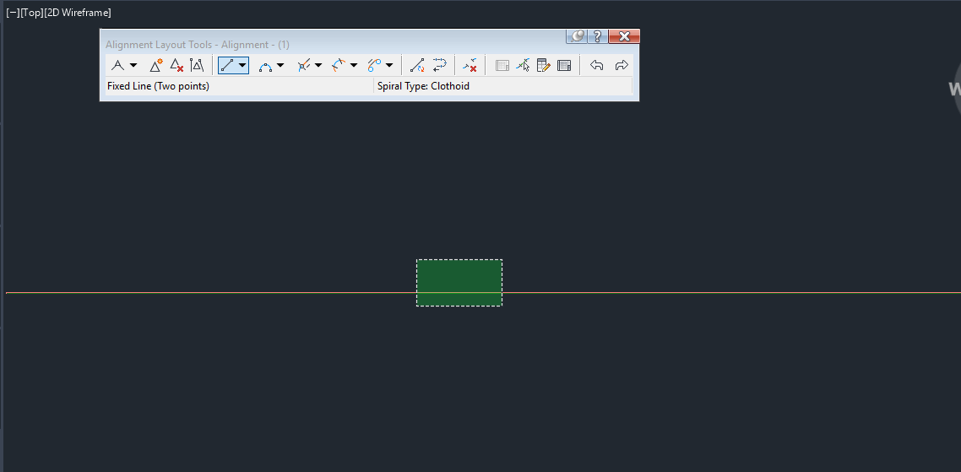Undo the last alignment edit
Screen dimensions: 961x472
point(596,65)
